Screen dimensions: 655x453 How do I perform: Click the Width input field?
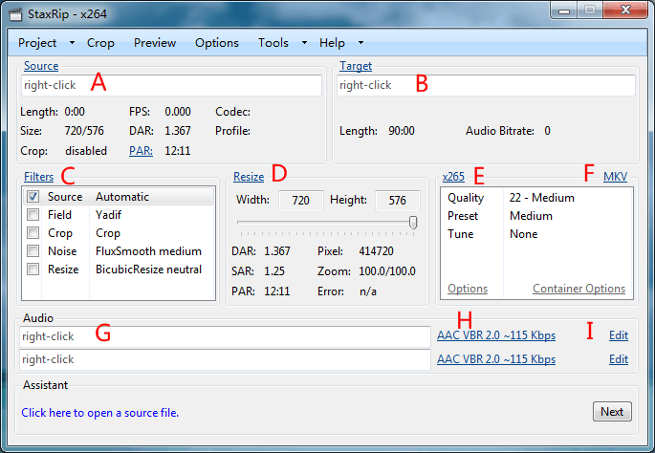pyautogui.click(x=301, y=201)
